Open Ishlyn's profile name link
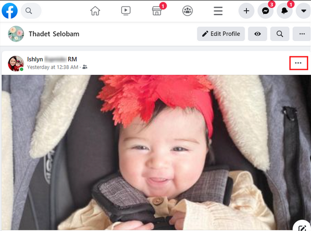The image size is (311, 231). [52, 59]
